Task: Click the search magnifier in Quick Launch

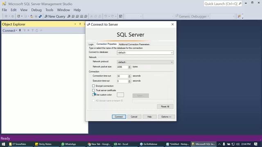Action: [x=240, y=4]
